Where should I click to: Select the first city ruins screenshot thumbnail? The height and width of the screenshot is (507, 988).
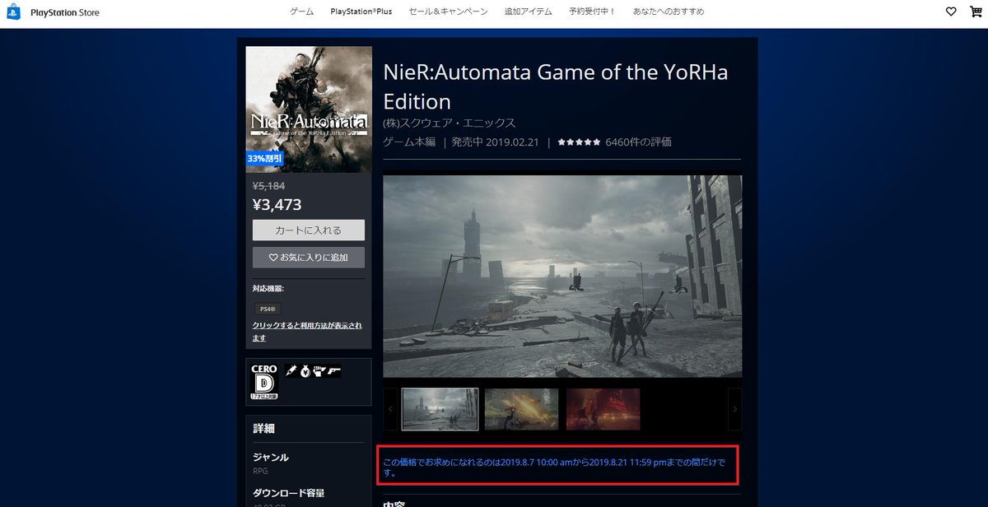coord(440,409)
